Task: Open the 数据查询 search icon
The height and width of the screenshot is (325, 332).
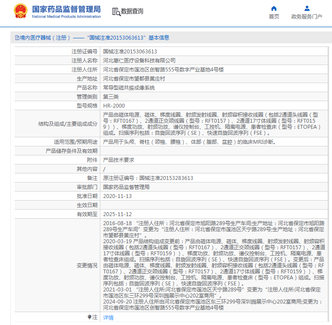Action: tap(116, 12)
